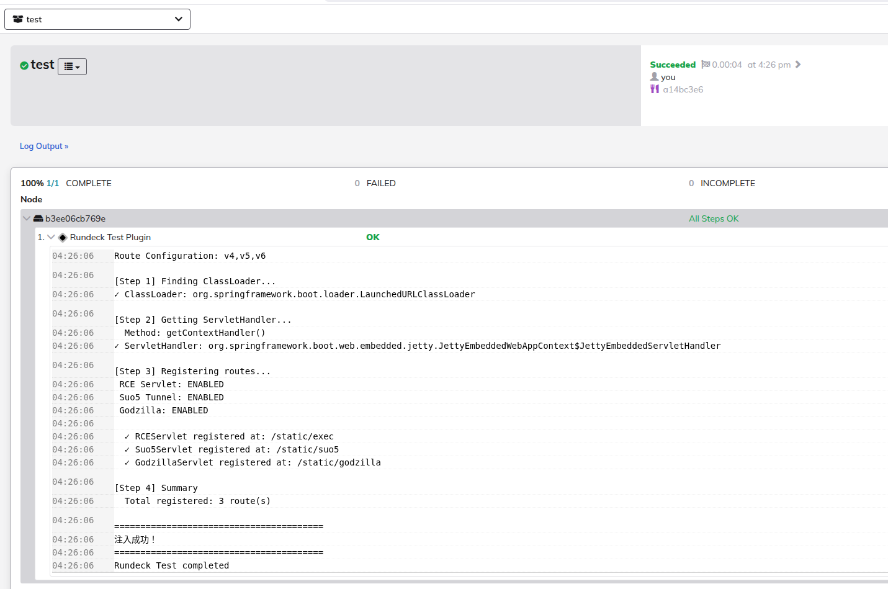This screenshot has width=888, height=589.
Task: Click the purple execution ID icon
Action: [655, 89]
